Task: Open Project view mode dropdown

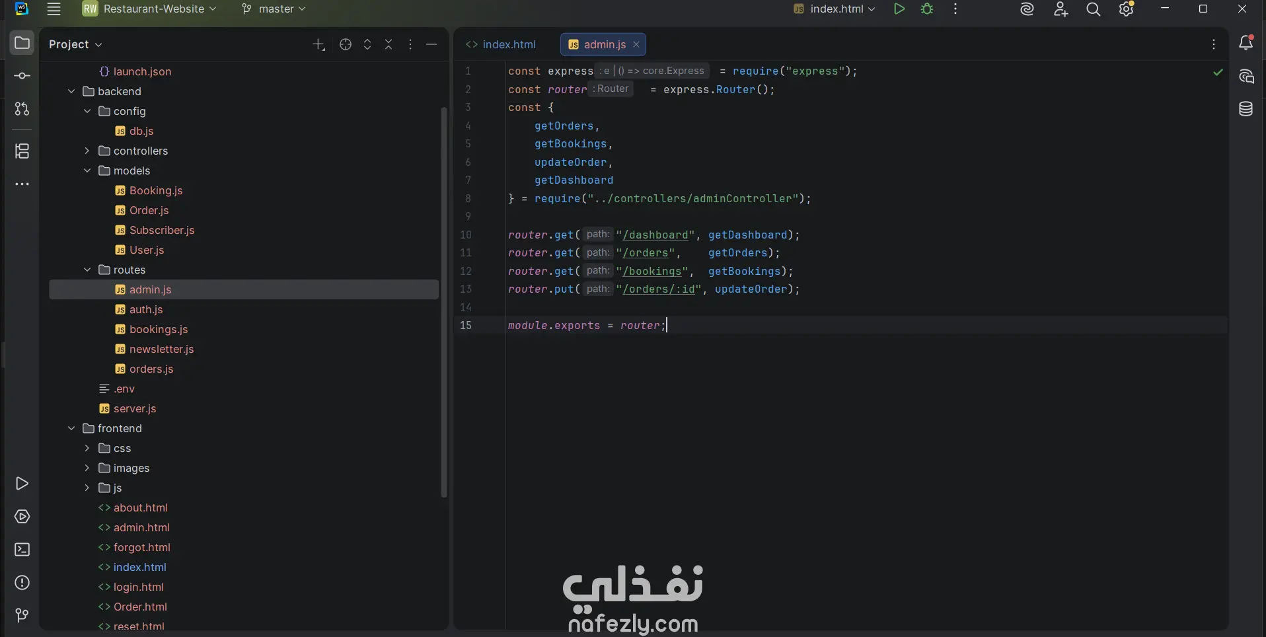Action: click(x=75, y=44)
